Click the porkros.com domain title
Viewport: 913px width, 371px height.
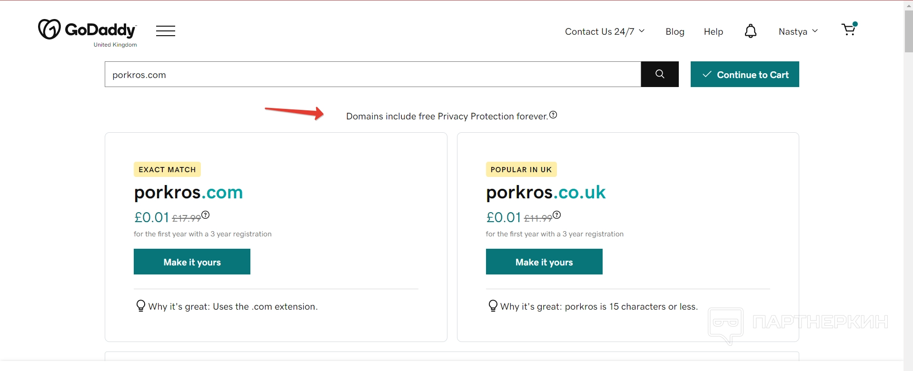pyautogui.click(x=189, y=192)
